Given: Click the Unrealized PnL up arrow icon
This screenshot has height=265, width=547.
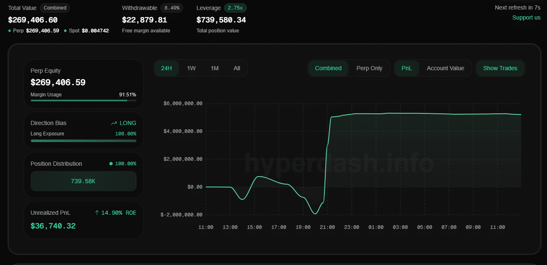Looking at the screenshot, I should pos(97,213).
